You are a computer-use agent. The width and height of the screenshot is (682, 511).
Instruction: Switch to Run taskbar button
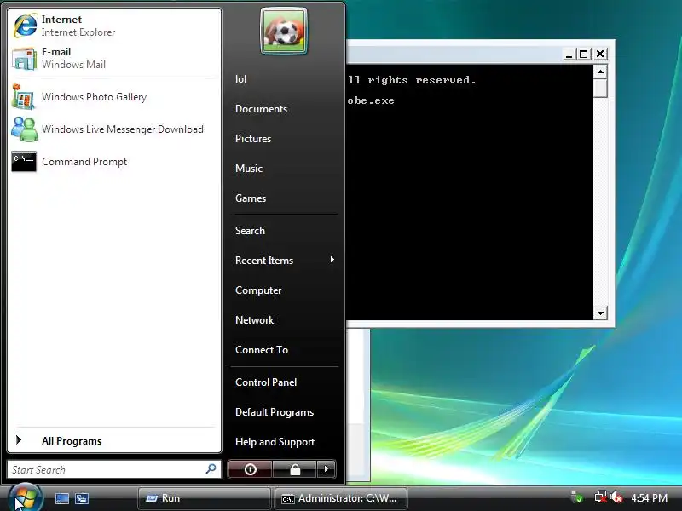point(205,498)
